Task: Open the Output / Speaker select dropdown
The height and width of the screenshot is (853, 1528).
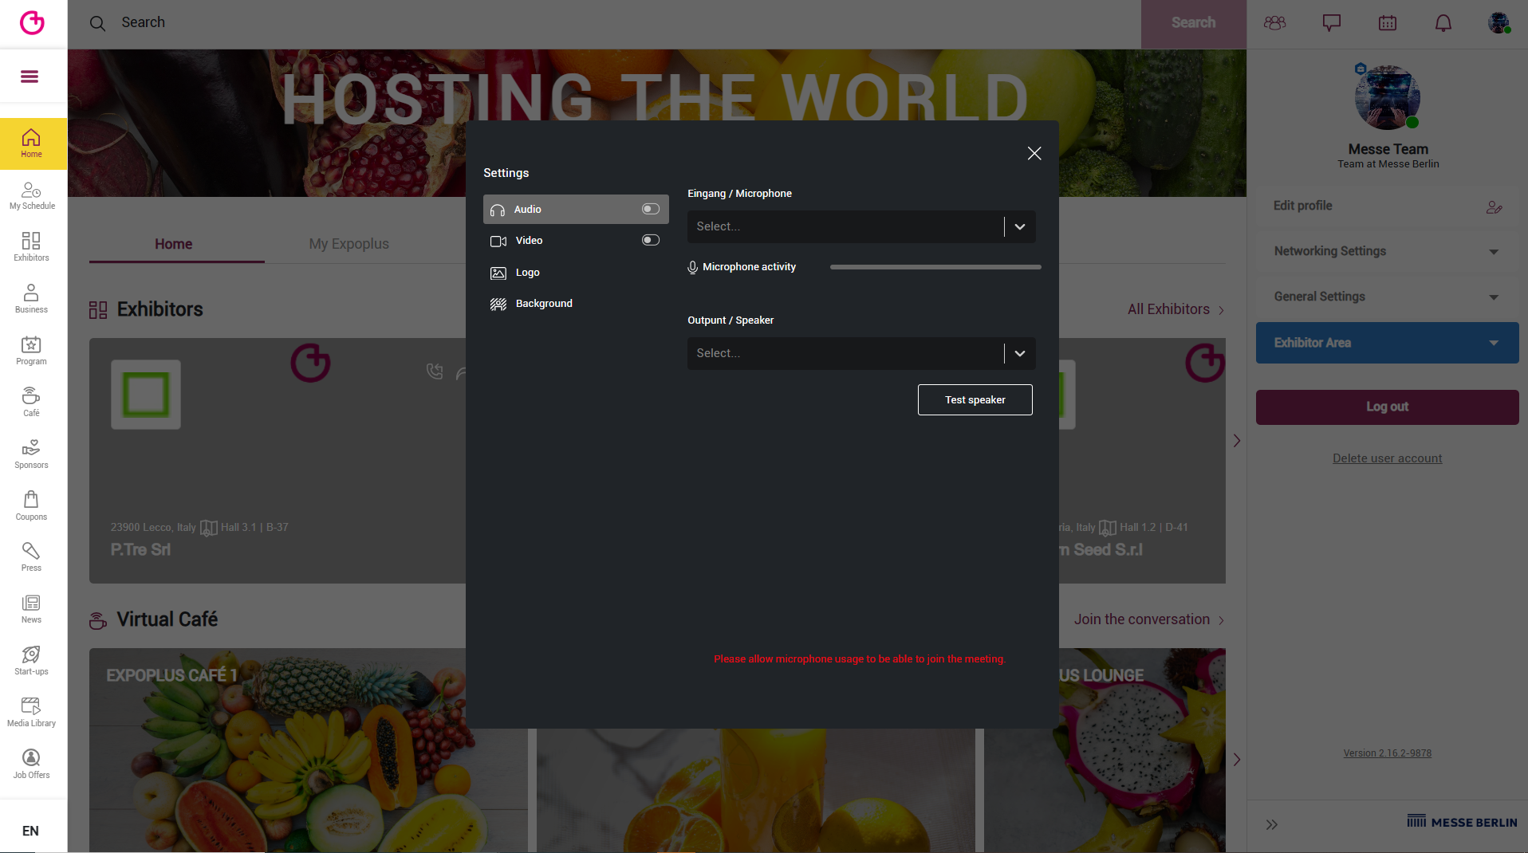Action: click(x=861, y=353)
